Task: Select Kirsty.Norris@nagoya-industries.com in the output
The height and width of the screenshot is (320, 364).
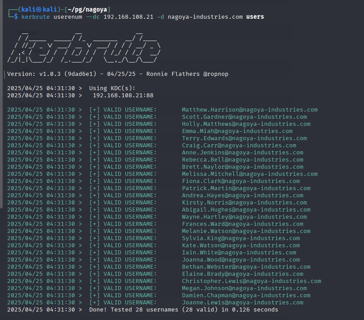Action: [x=244, y=203]
